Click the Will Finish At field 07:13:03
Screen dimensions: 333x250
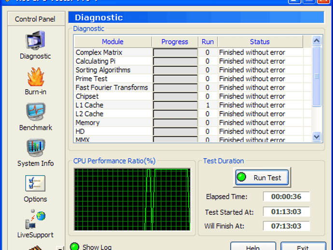(x=286, y=226)
